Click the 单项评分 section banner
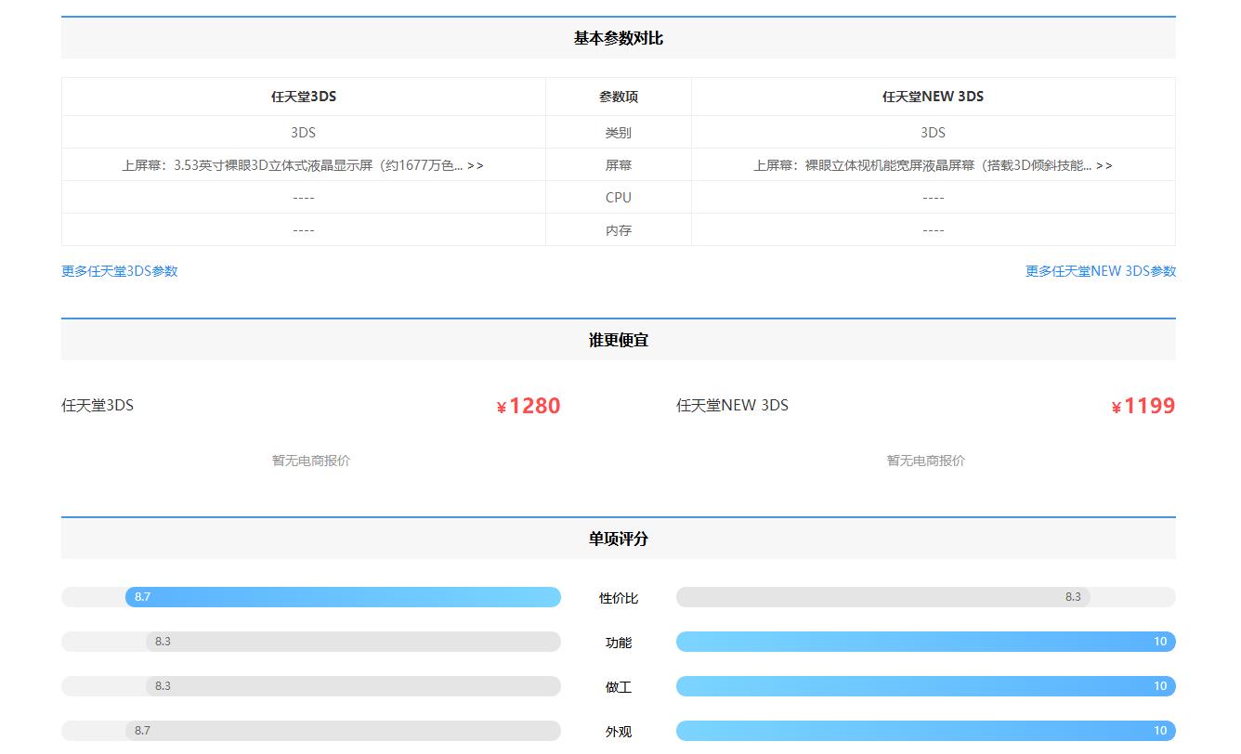The width and height of the screenshot is (1241, 754). tap(620, 539)
